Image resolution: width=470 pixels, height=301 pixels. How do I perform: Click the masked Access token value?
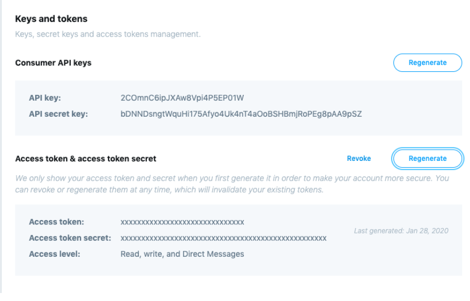click(x=182, y=222)
